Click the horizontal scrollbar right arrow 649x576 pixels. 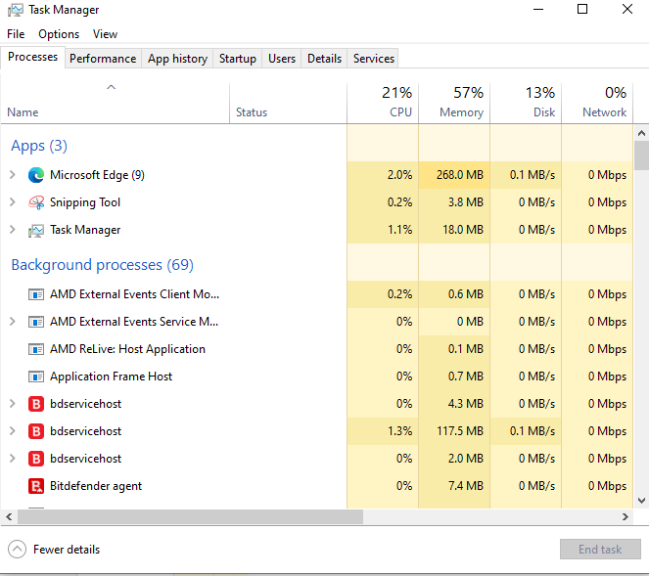click(626, 516)
